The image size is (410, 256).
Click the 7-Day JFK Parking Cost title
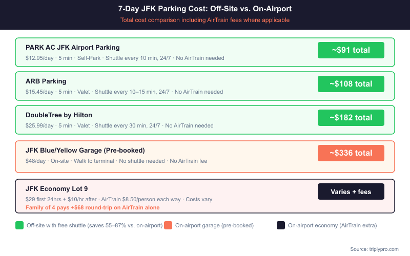pyautogui.click(x=205, y=9)
